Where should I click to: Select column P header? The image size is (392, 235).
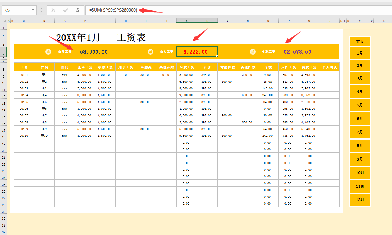(288, 21)
